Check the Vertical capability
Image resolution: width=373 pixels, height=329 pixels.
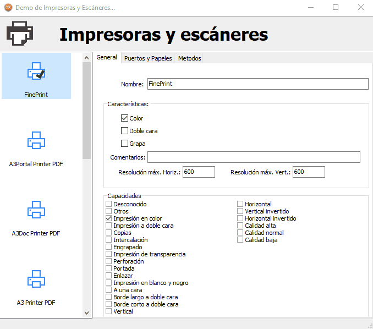pyautogui.click(x=108, y=311)
